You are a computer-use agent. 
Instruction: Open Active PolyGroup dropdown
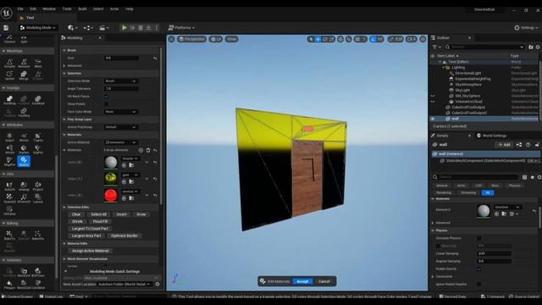click(x=121, y=127)
